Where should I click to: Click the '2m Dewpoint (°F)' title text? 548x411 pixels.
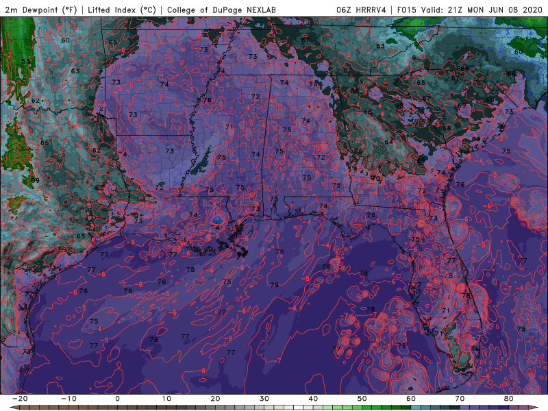[x=41, y=10]
